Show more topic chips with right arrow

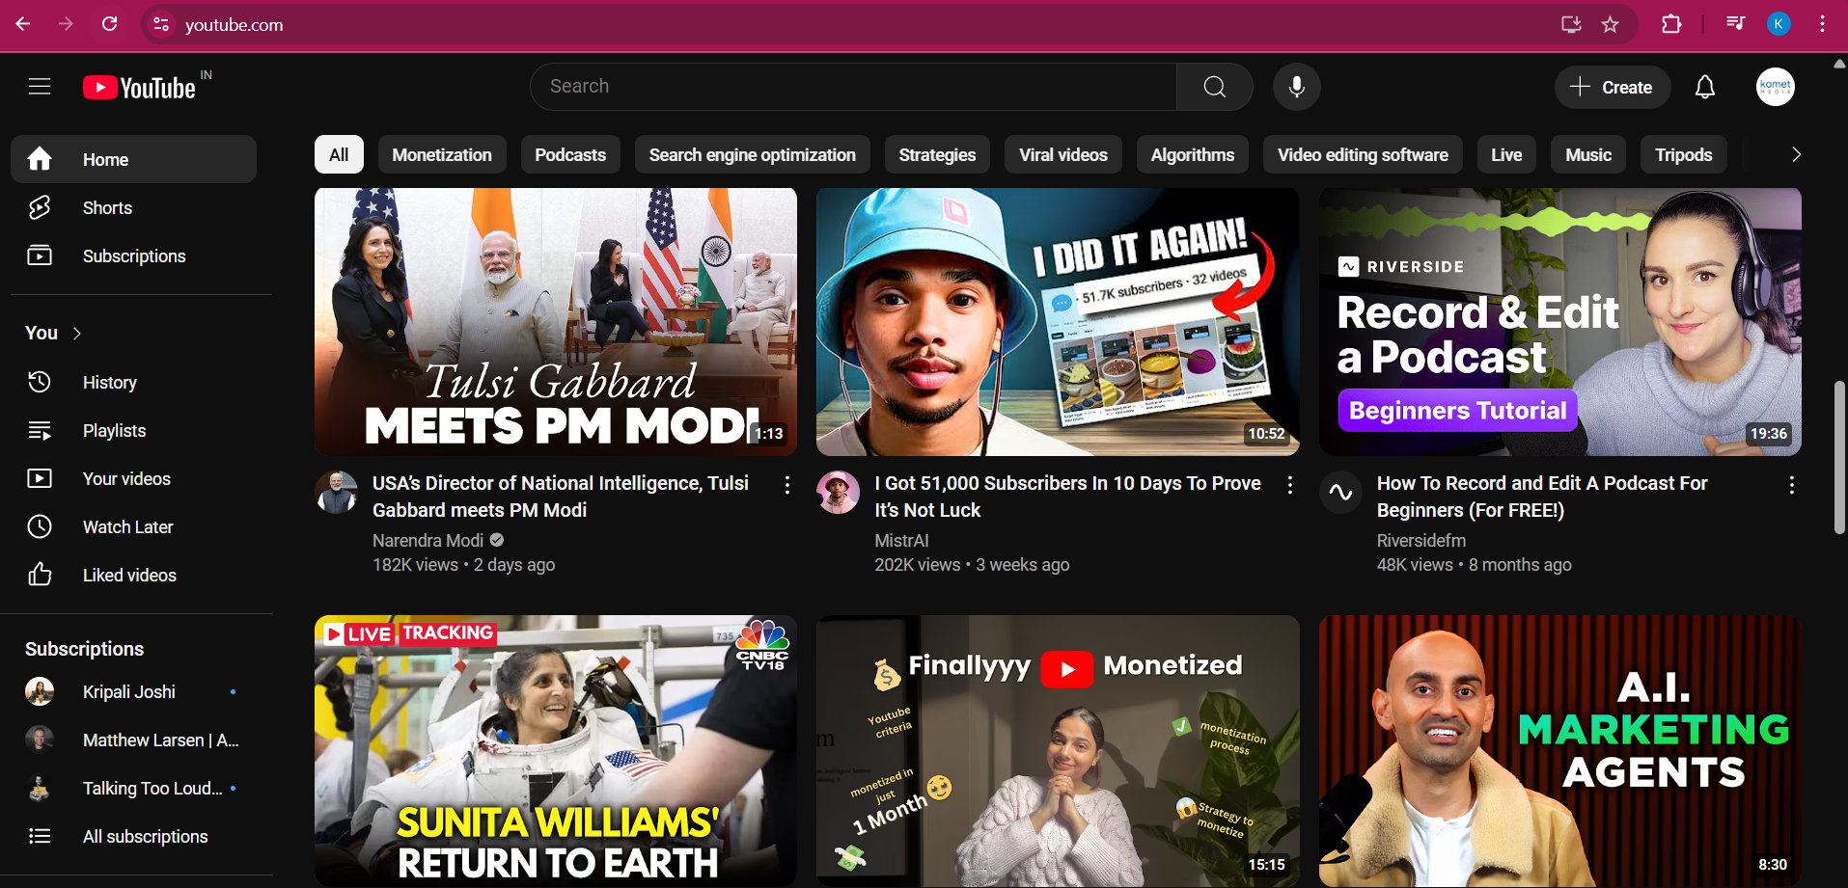(x=1795, y=154)
